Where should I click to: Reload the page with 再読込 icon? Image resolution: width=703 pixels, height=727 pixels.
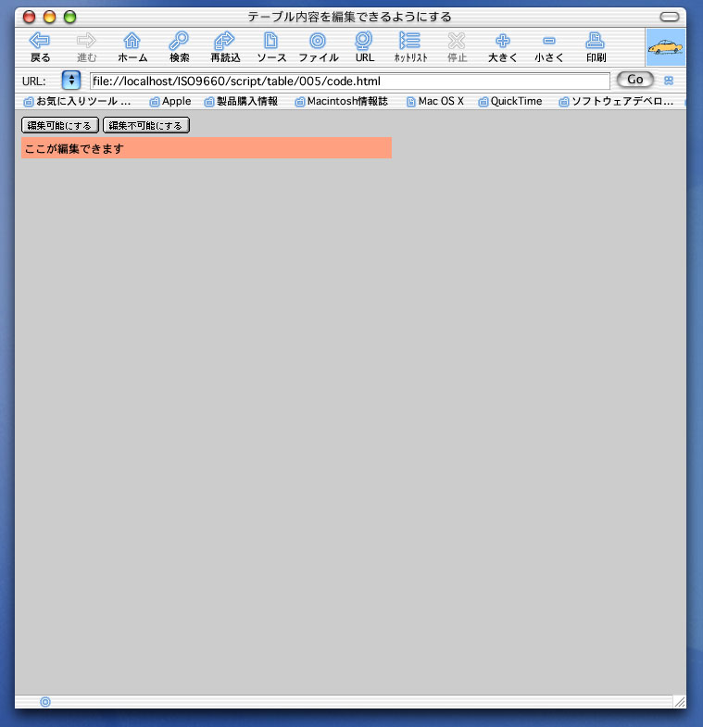pos(225,41)
